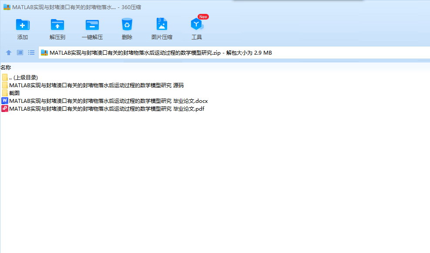Click the folder icon beside 截图
The image size is (430, 253).
[x=5, y=93]
